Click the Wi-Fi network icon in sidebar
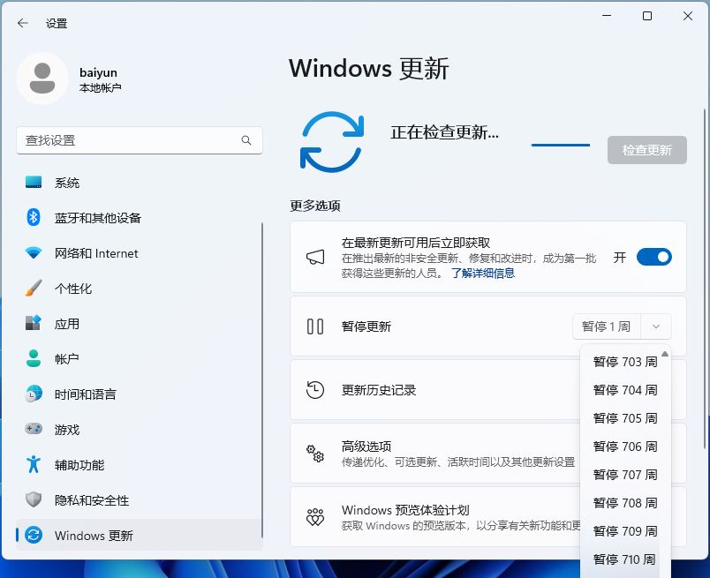Screen dimensions: 710x578 (x=34, y=252)
